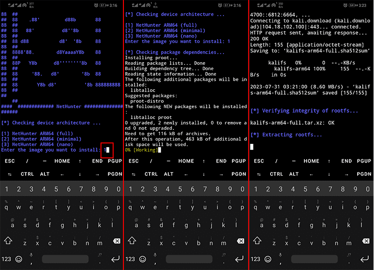The width and height of the screenshot is (374, 270).
Task: Tap the yellow '0% [Working]' progress text
Action: point(141,150)
